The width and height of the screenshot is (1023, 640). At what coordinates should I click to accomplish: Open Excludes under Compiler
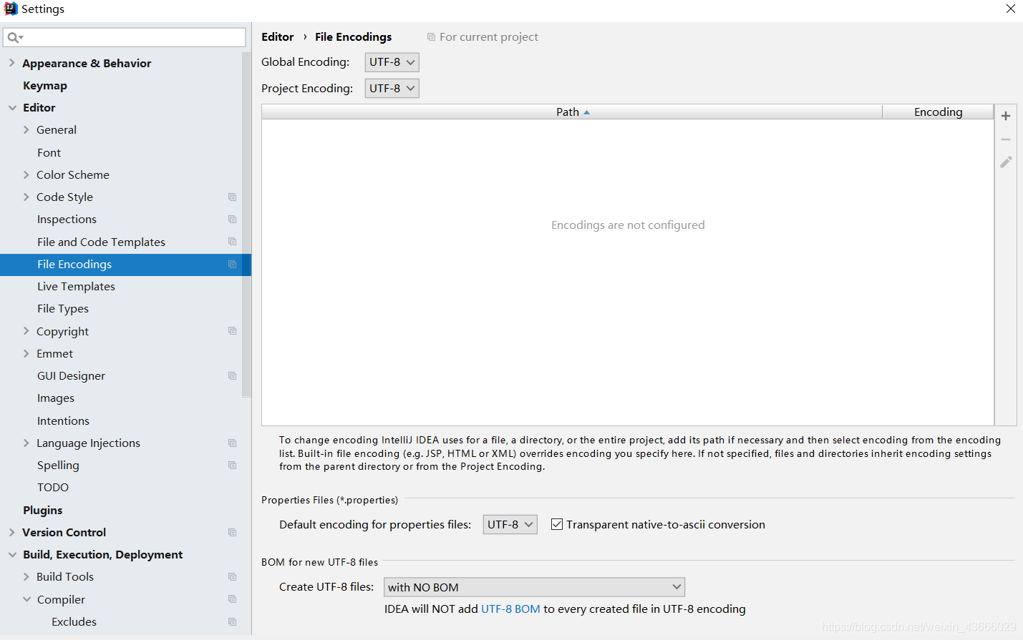(x=74, y=621)
